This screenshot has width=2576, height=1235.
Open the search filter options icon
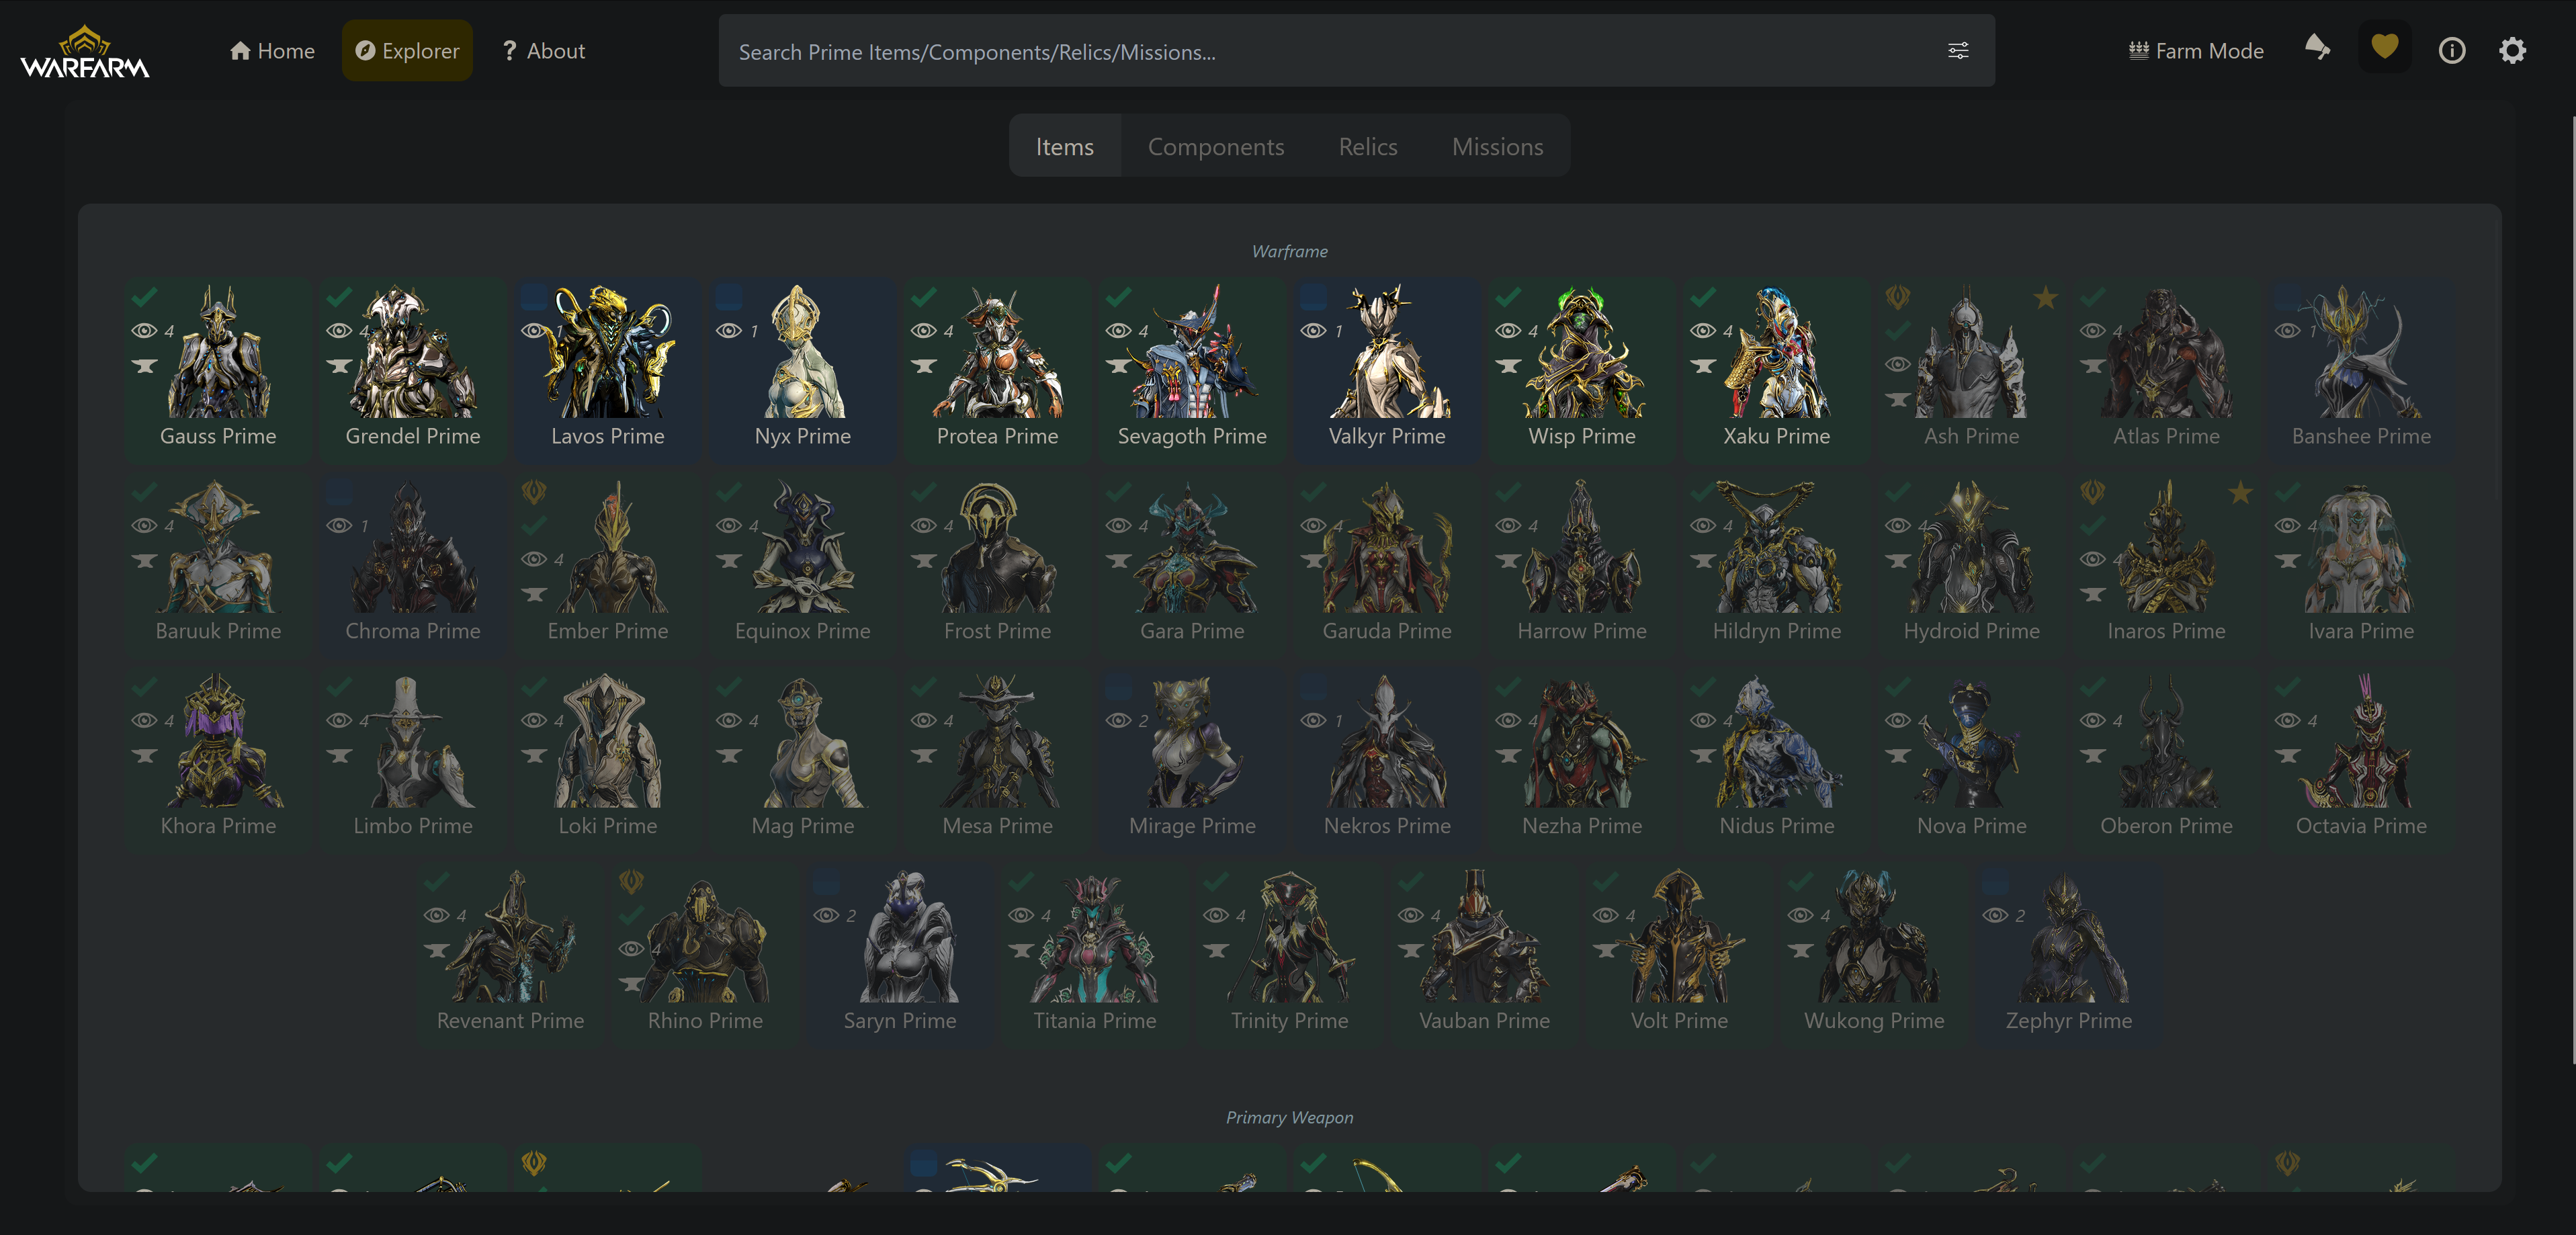[1958, 51]
